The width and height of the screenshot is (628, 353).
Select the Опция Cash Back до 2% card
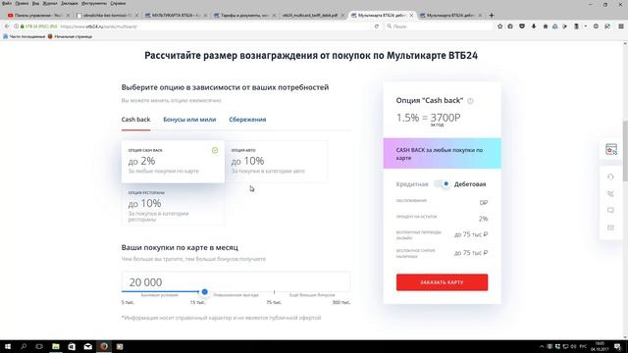[x=173, y=162]
